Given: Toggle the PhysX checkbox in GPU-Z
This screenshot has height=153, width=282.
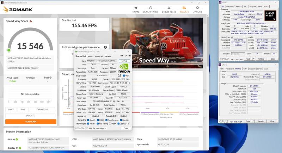Looking at the screenshot, I should (110, 123).
